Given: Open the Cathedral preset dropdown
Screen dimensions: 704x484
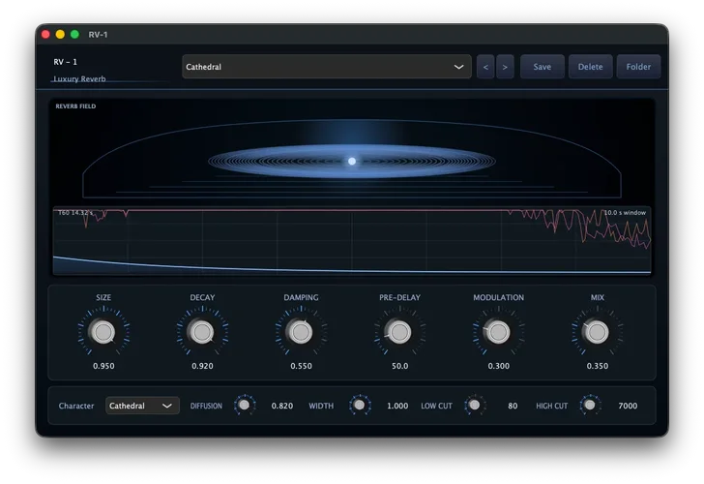Looking at the screenshot, I should pyautogui.click(x=327, y=67).
